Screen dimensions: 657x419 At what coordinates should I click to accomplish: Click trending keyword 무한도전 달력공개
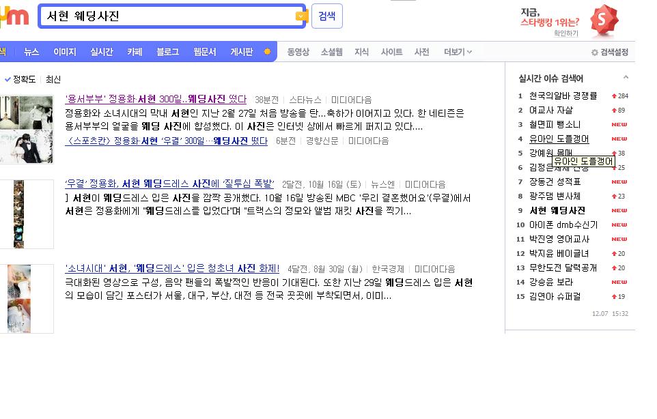point(563,268)
